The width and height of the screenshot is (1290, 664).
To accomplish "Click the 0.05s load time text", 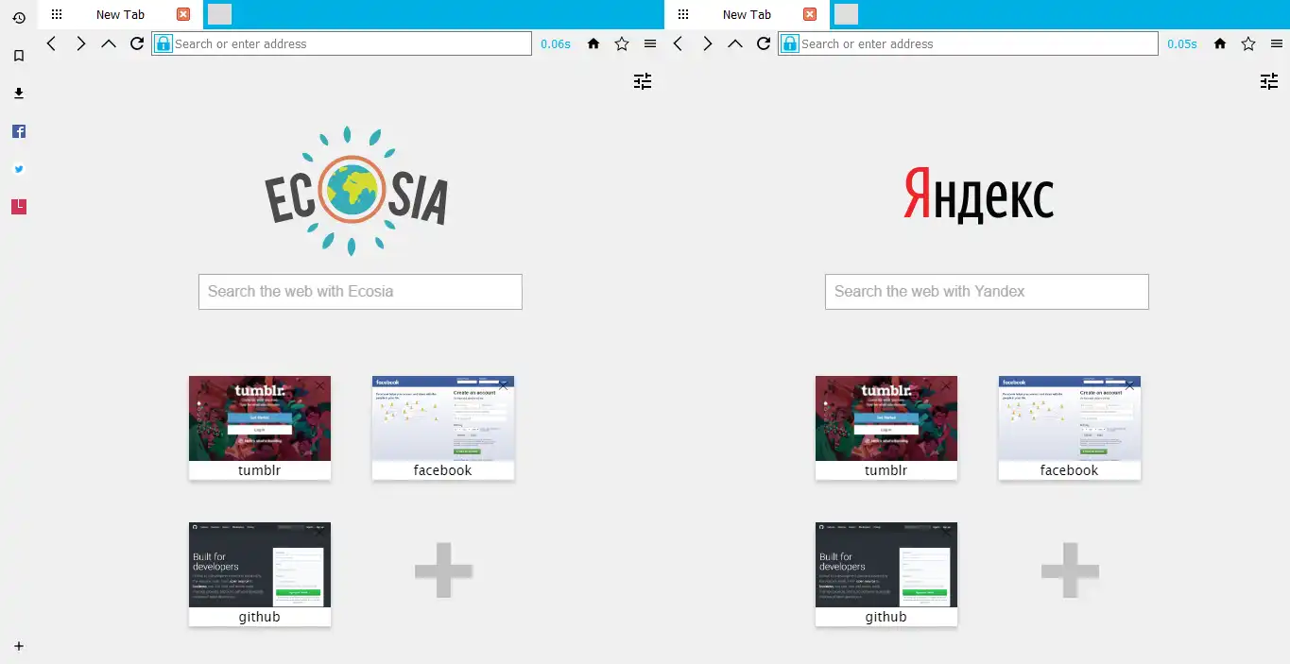I will [x=1182, y=43].
